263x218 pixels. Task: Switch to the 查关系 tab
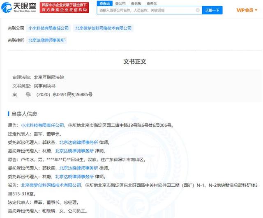[152, 3]
